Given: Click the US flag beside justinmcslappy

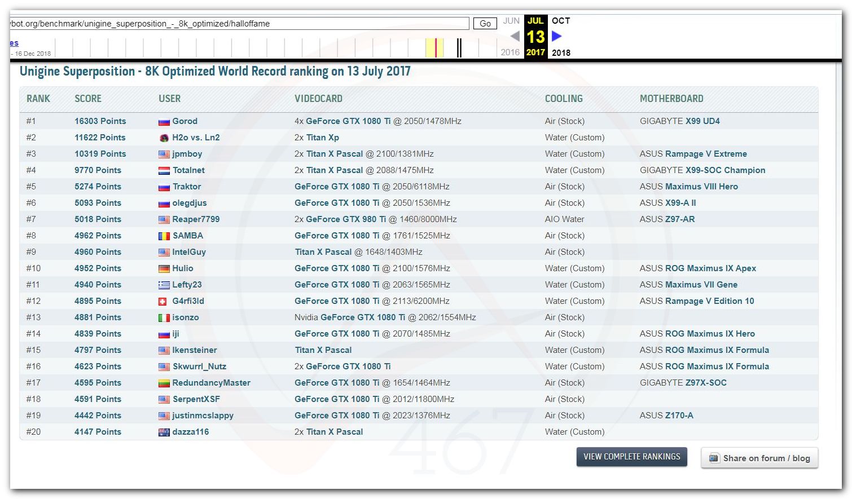Looking at the screenshot, I should tap(164, 416).
